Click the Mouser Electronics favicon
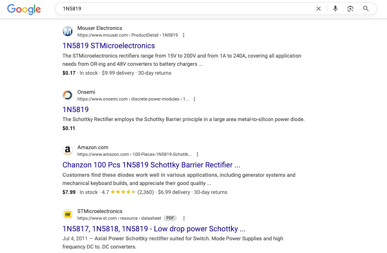The width and height of the screenshot is (387, 253). (68, 31)
